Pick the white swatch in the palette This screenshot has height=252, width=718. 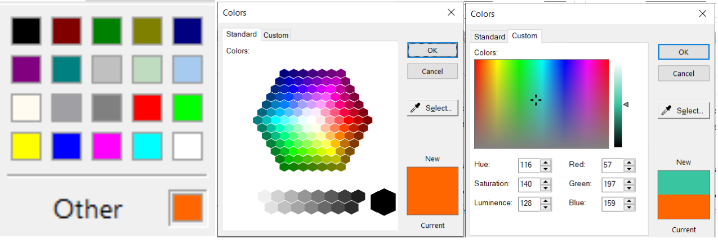click(x=188, y=146)
